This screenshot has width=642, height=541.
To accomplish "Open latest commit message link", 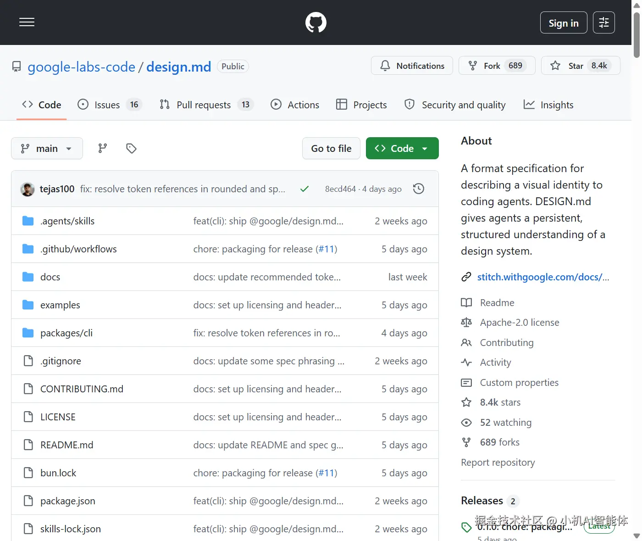I will pos(183,189).
